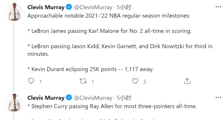Open the second tweet's 5小时 timestamp
This screenshot has width=224, height=120.
point(124,98)
